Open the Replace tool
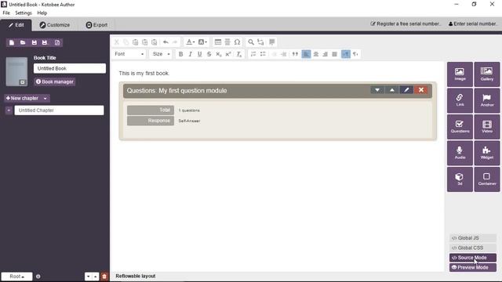The width and height of the screenshot is (502, 282). [260, 42]
